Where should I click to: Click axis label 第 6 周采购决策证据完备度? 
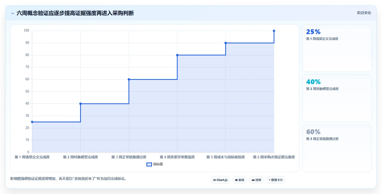[274, 157]
